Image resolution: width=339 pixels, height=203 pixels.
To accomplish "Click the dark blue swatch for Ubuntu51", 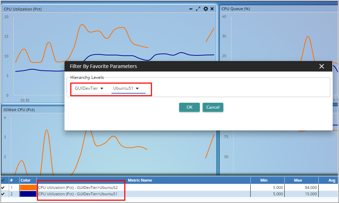I will coord(28,194).
